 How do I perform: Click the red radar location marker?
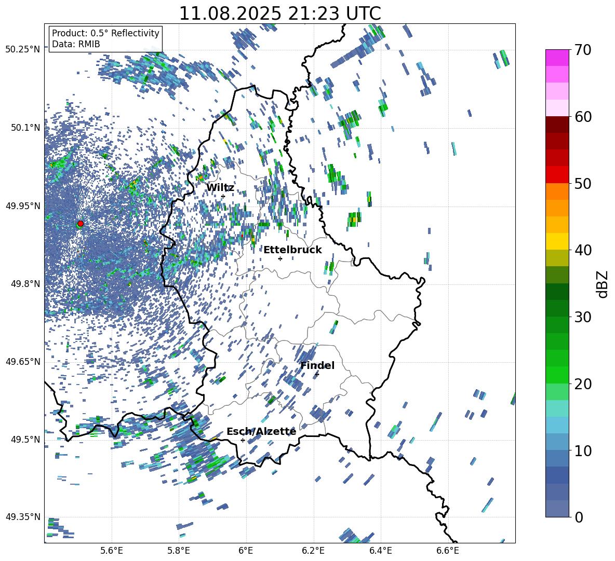tap(81, 224)
